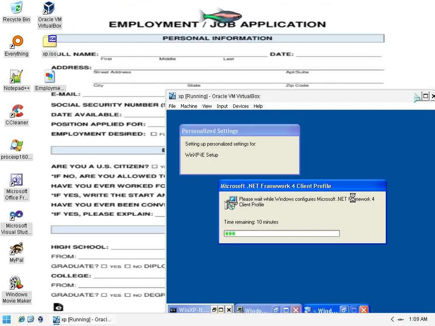Viewport: 435px width, 326px height.
Task: Click the Microsoft .NET Framework 4 Client Profile title bar
Action: (302, 186)
